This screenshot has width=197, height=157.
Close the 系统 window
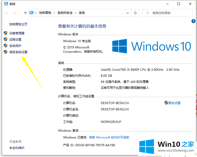pos(190,4)
